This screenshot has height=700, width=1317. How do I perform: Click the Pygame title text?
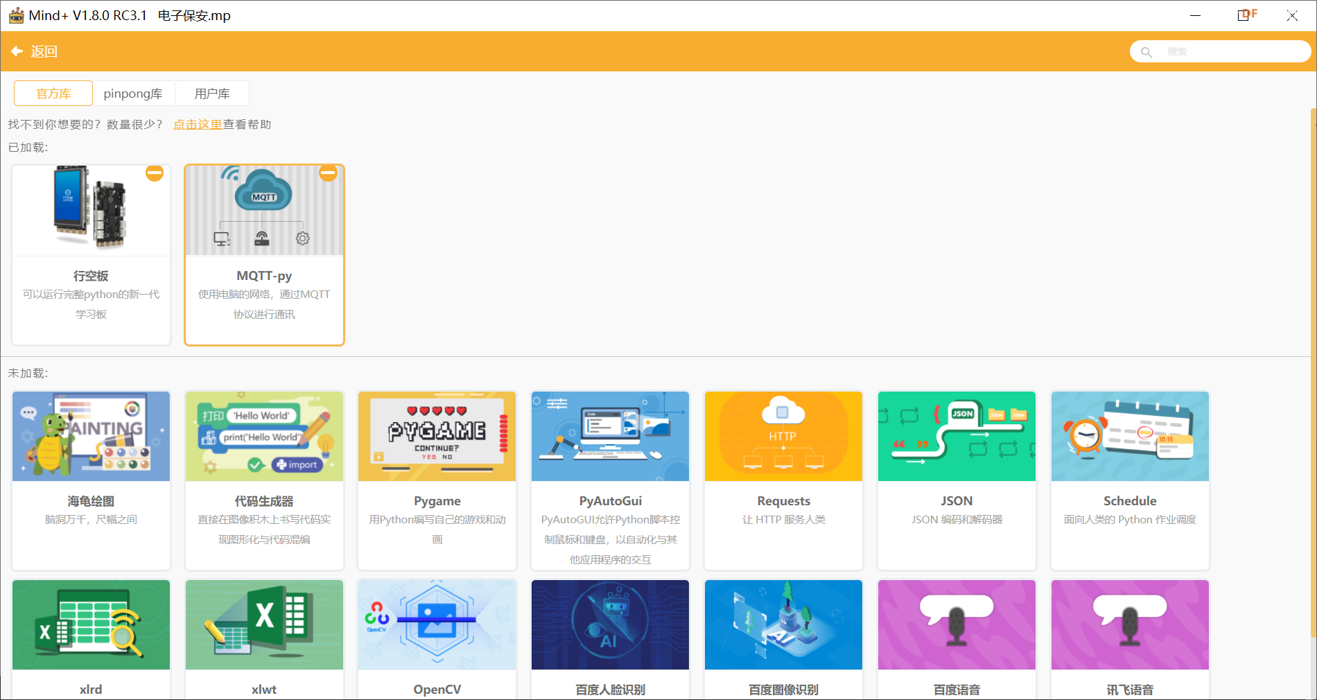(x=437, y=501)
